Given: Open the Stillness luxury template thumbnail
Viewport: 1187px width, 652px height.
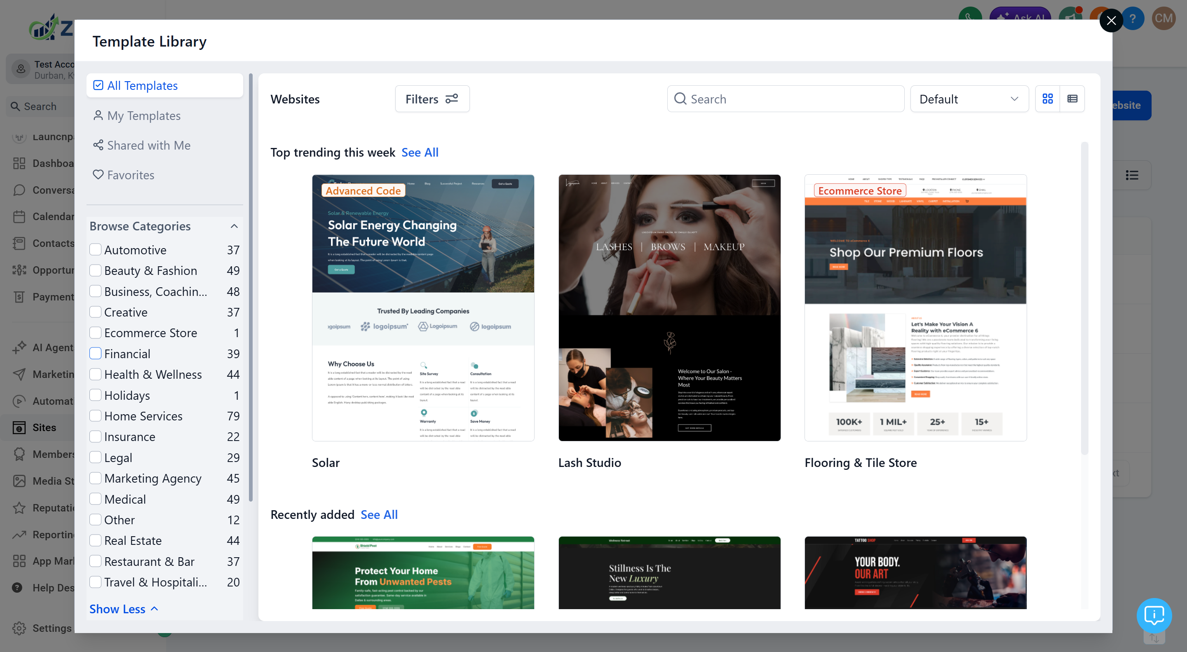Looking at the screenshot, I should (669, 572).
